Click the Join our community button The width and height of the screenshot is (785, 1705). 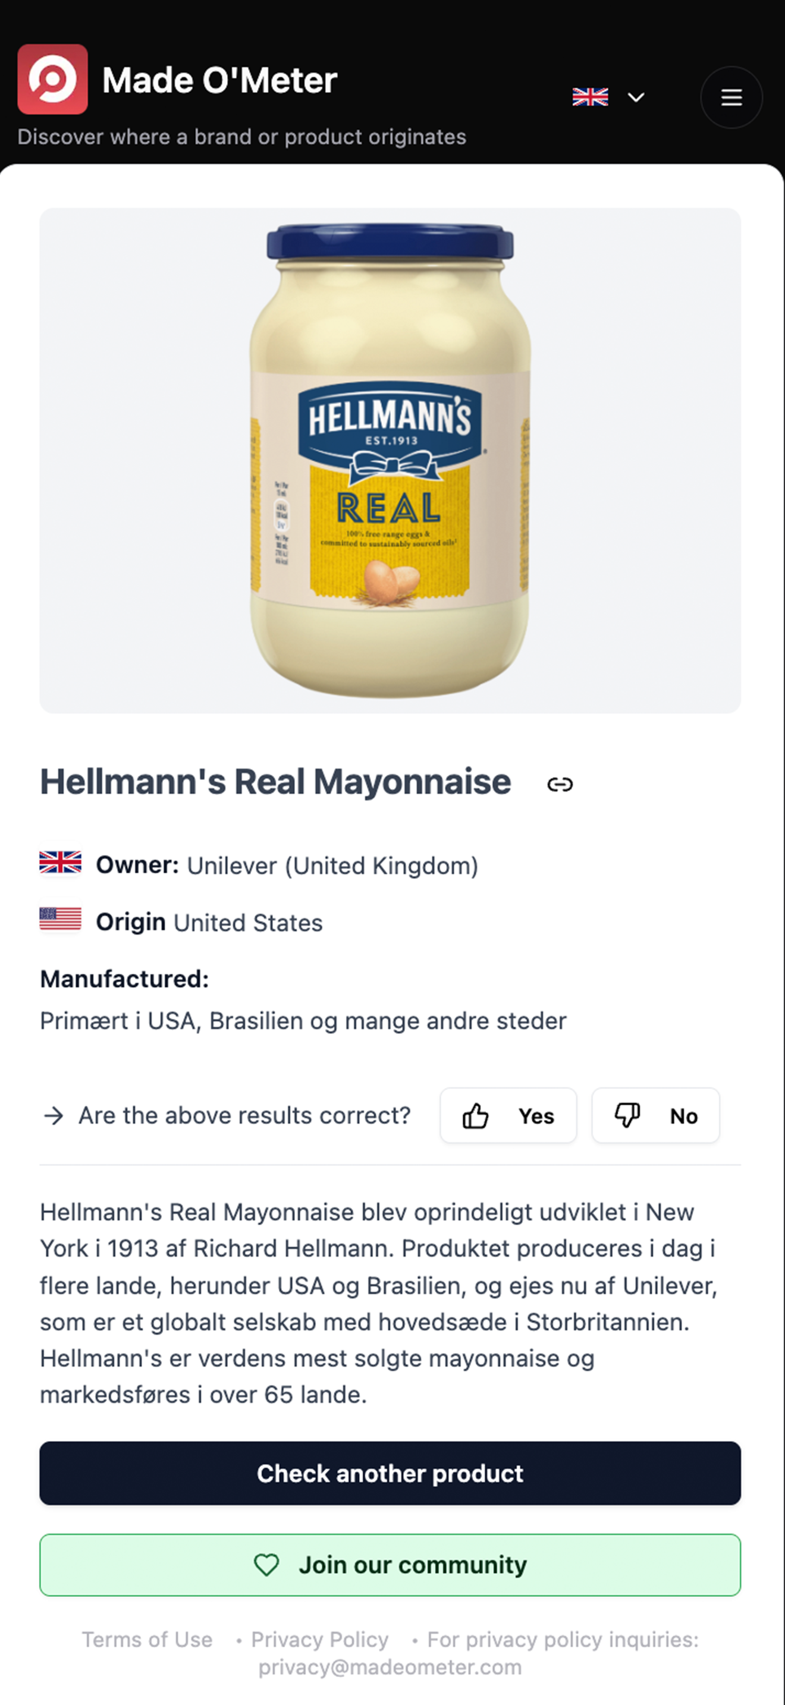[390, 1565]
